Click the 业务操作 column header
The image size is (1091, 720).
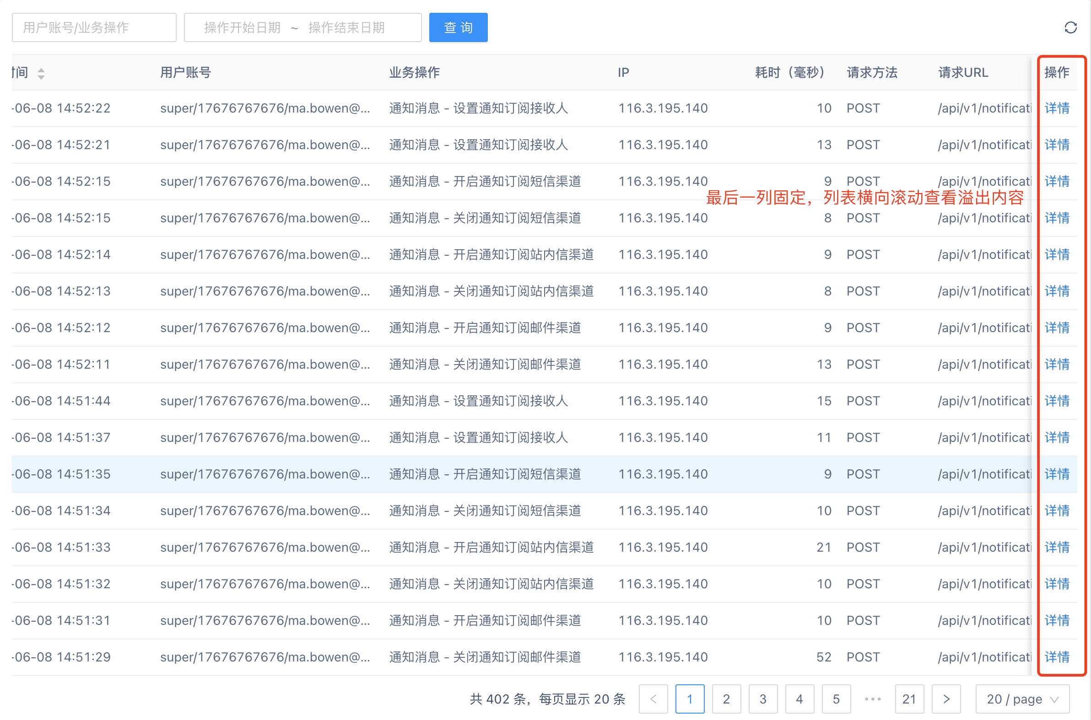[x=414, y=73]
